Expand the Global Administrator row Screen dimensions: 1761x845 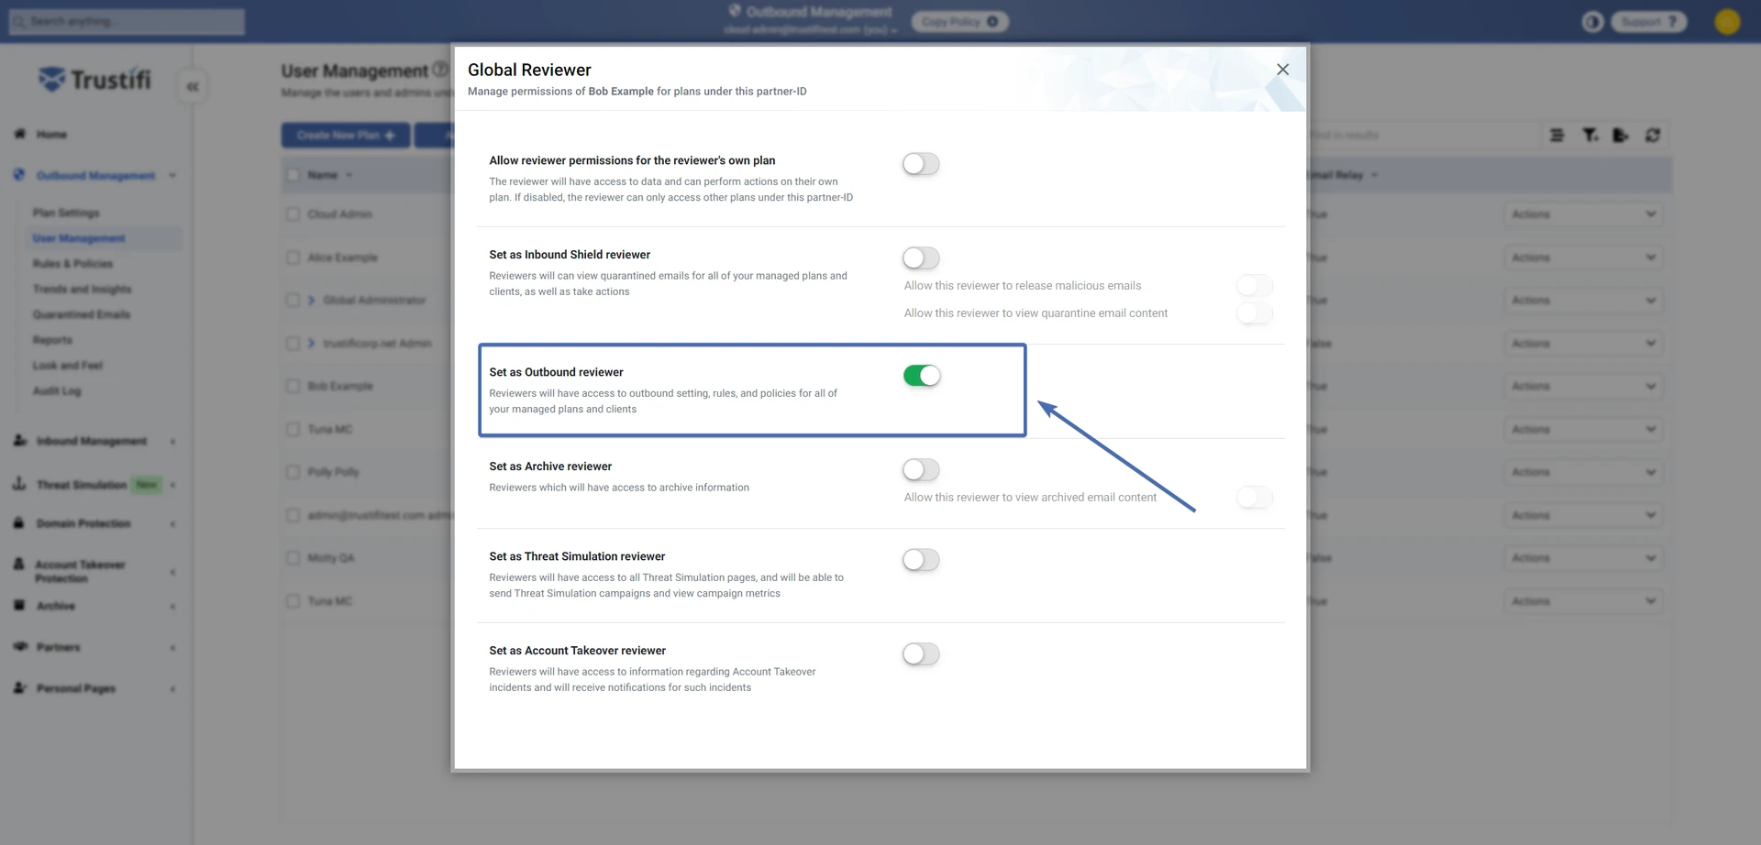coord(311,301)
